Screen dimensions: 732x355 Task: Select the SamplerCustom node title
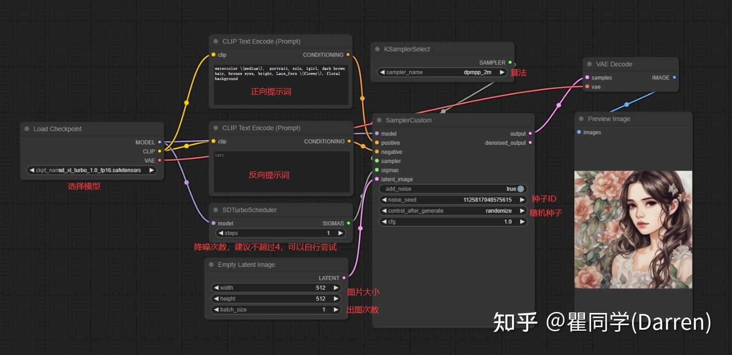tap(409, 121)
